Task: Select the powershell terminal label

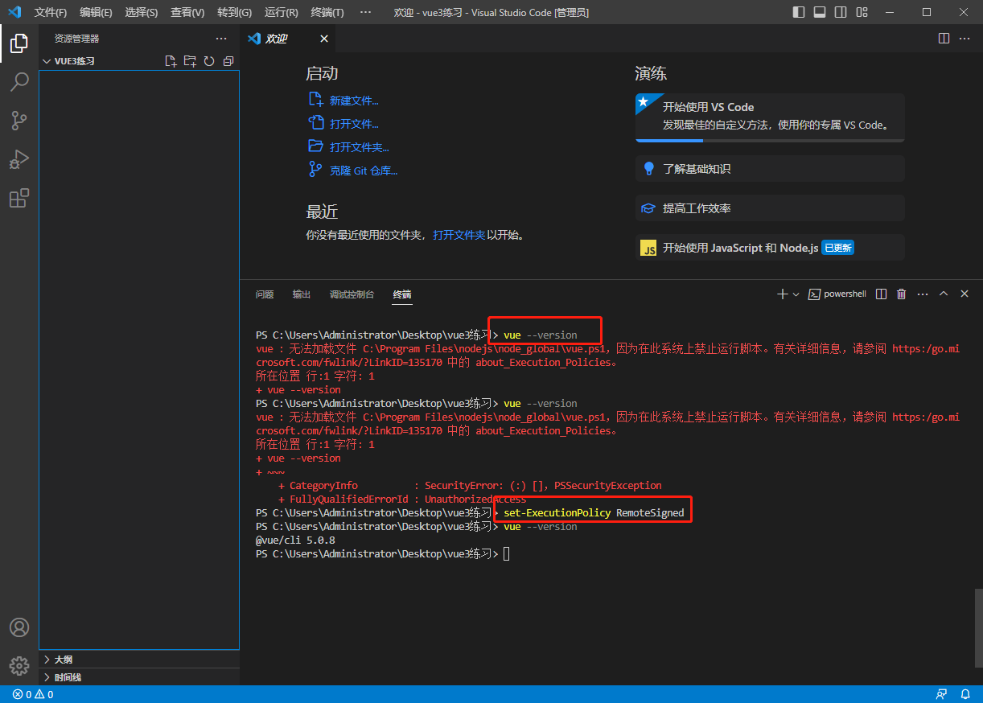Action: [837, 294]
